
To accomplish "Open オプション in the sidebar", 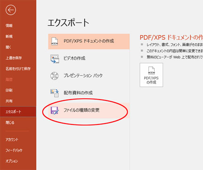I will click(x=12, y=161).
